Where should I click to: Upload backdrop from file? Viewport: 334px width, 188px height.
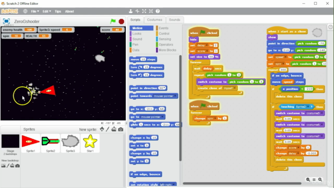point(13,166)
